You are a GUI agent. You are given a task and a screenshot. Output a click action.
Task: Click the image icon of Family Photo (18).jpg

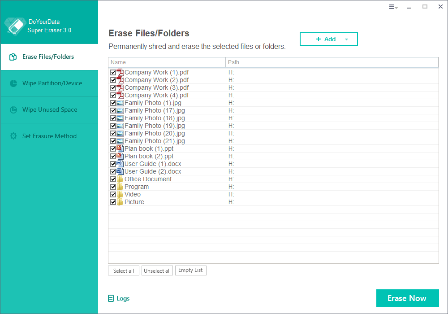120,118
